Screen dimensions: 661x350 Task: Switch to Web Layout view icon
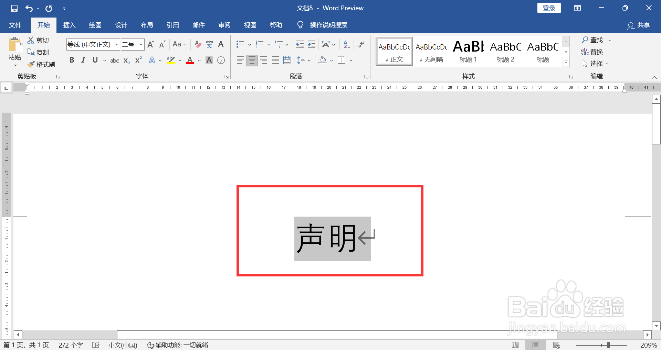[x=557, y=345]
